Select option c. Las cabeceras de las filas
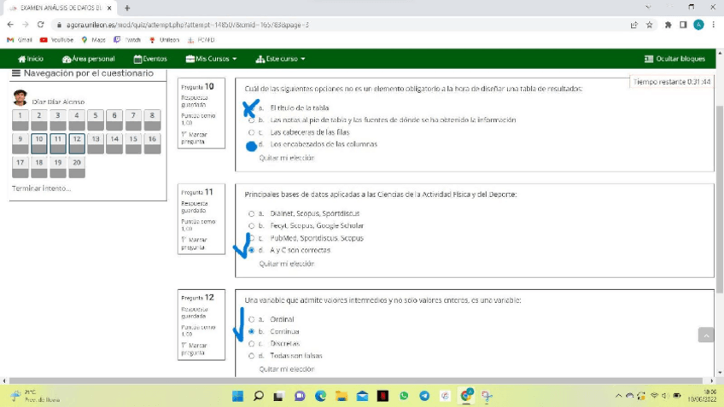 point(251,132)
